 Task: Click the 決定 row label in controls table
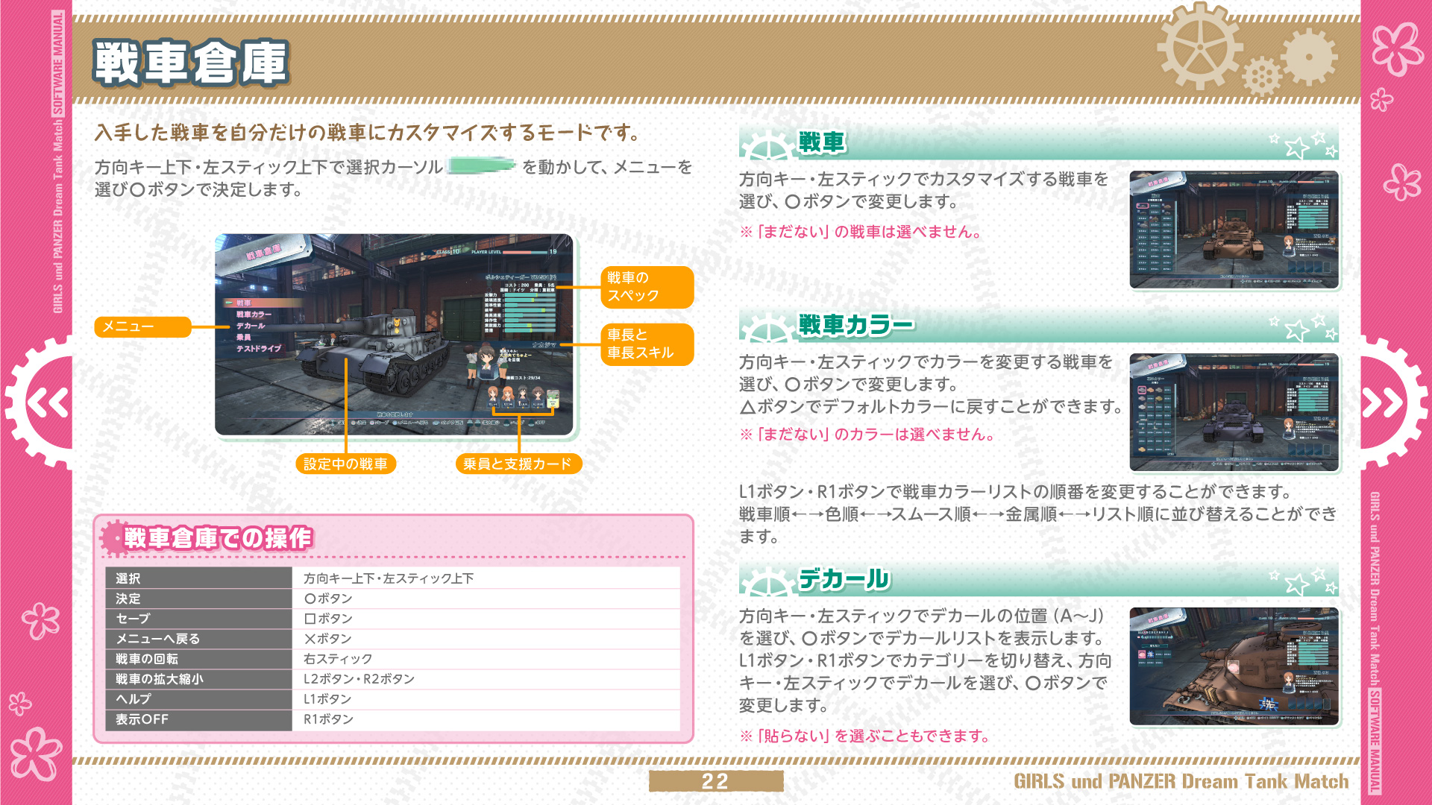tap(198, 599)
